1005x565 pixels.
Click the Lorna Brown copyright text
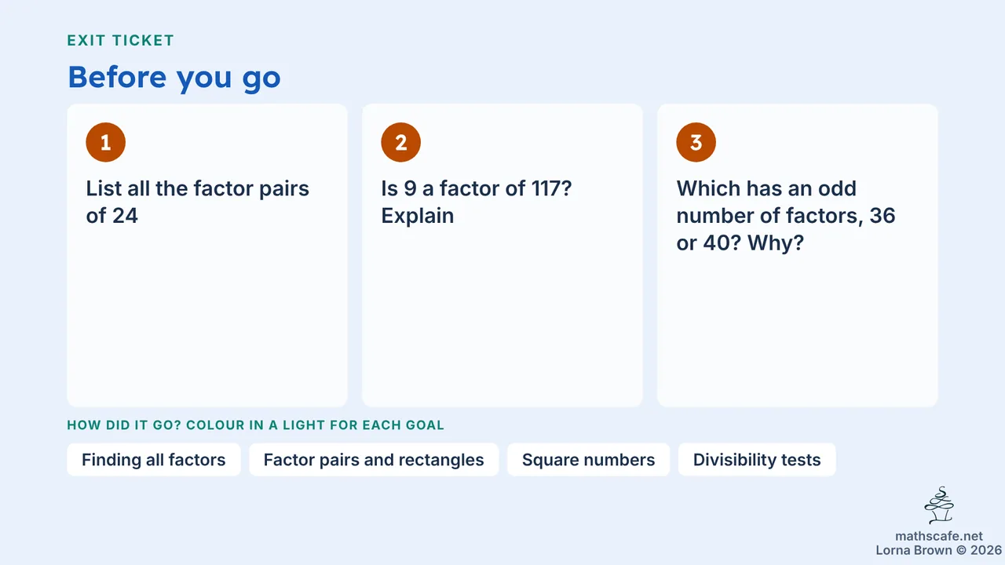click(939, 550)
